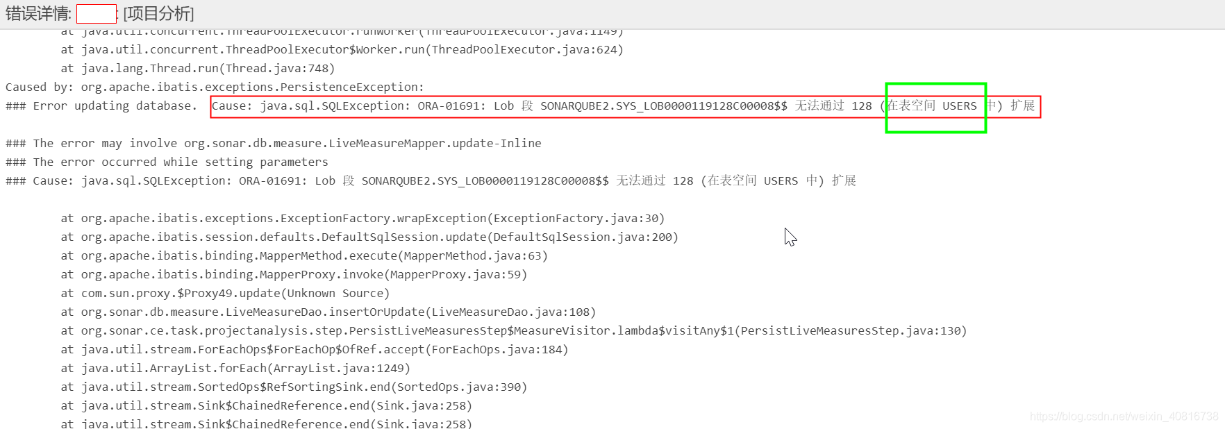Click the SortedOps$RefSortingSink.end stack line
The image size is (1225, 429).
(x=294, y=387)
